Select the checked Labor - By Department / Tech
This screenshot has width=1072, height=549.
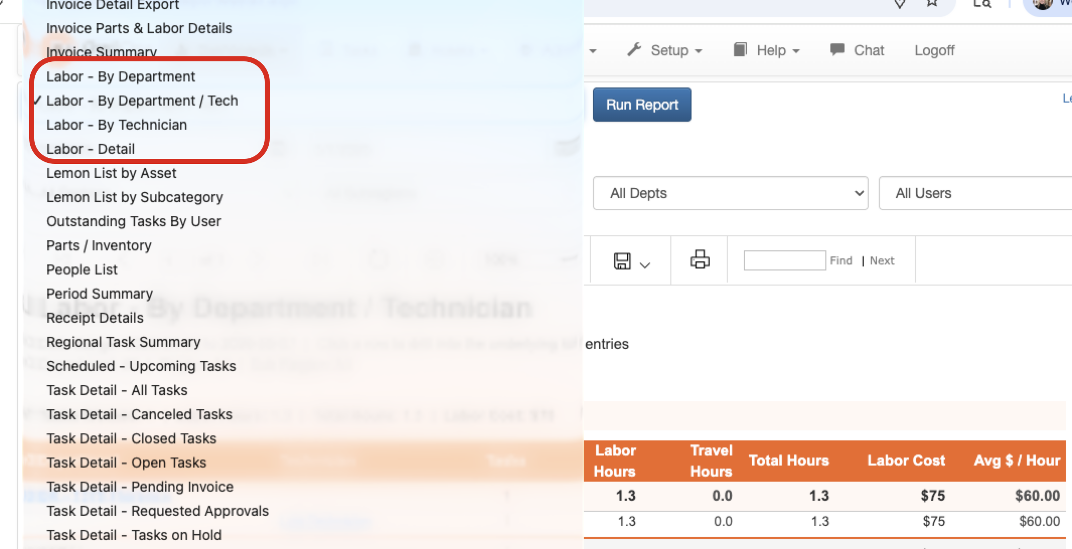pos(142,101)
